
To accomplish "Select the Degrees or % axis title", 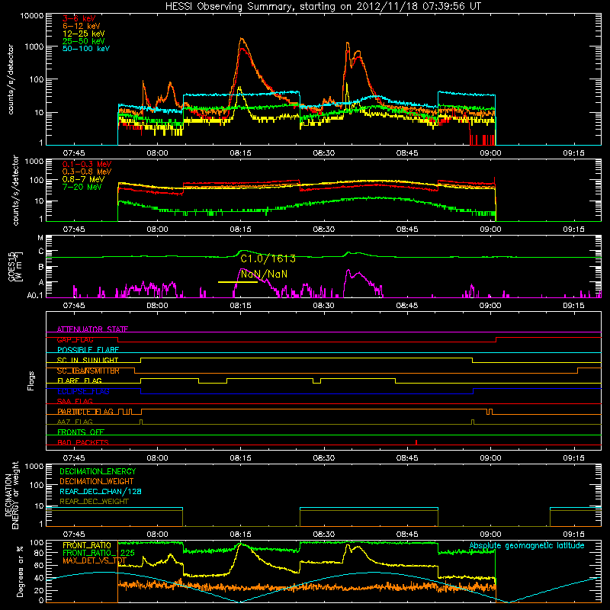I will click(20, 571).
